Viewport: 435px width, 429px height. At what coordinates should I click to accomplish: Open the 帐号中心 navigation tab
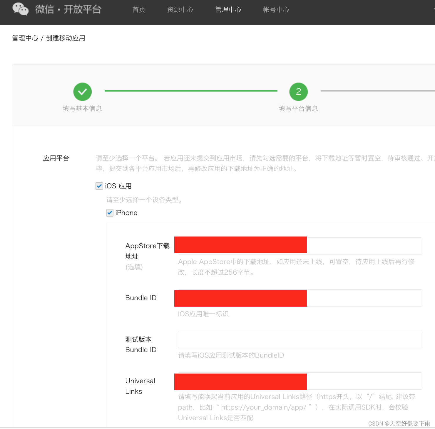[x=276, y=10]
